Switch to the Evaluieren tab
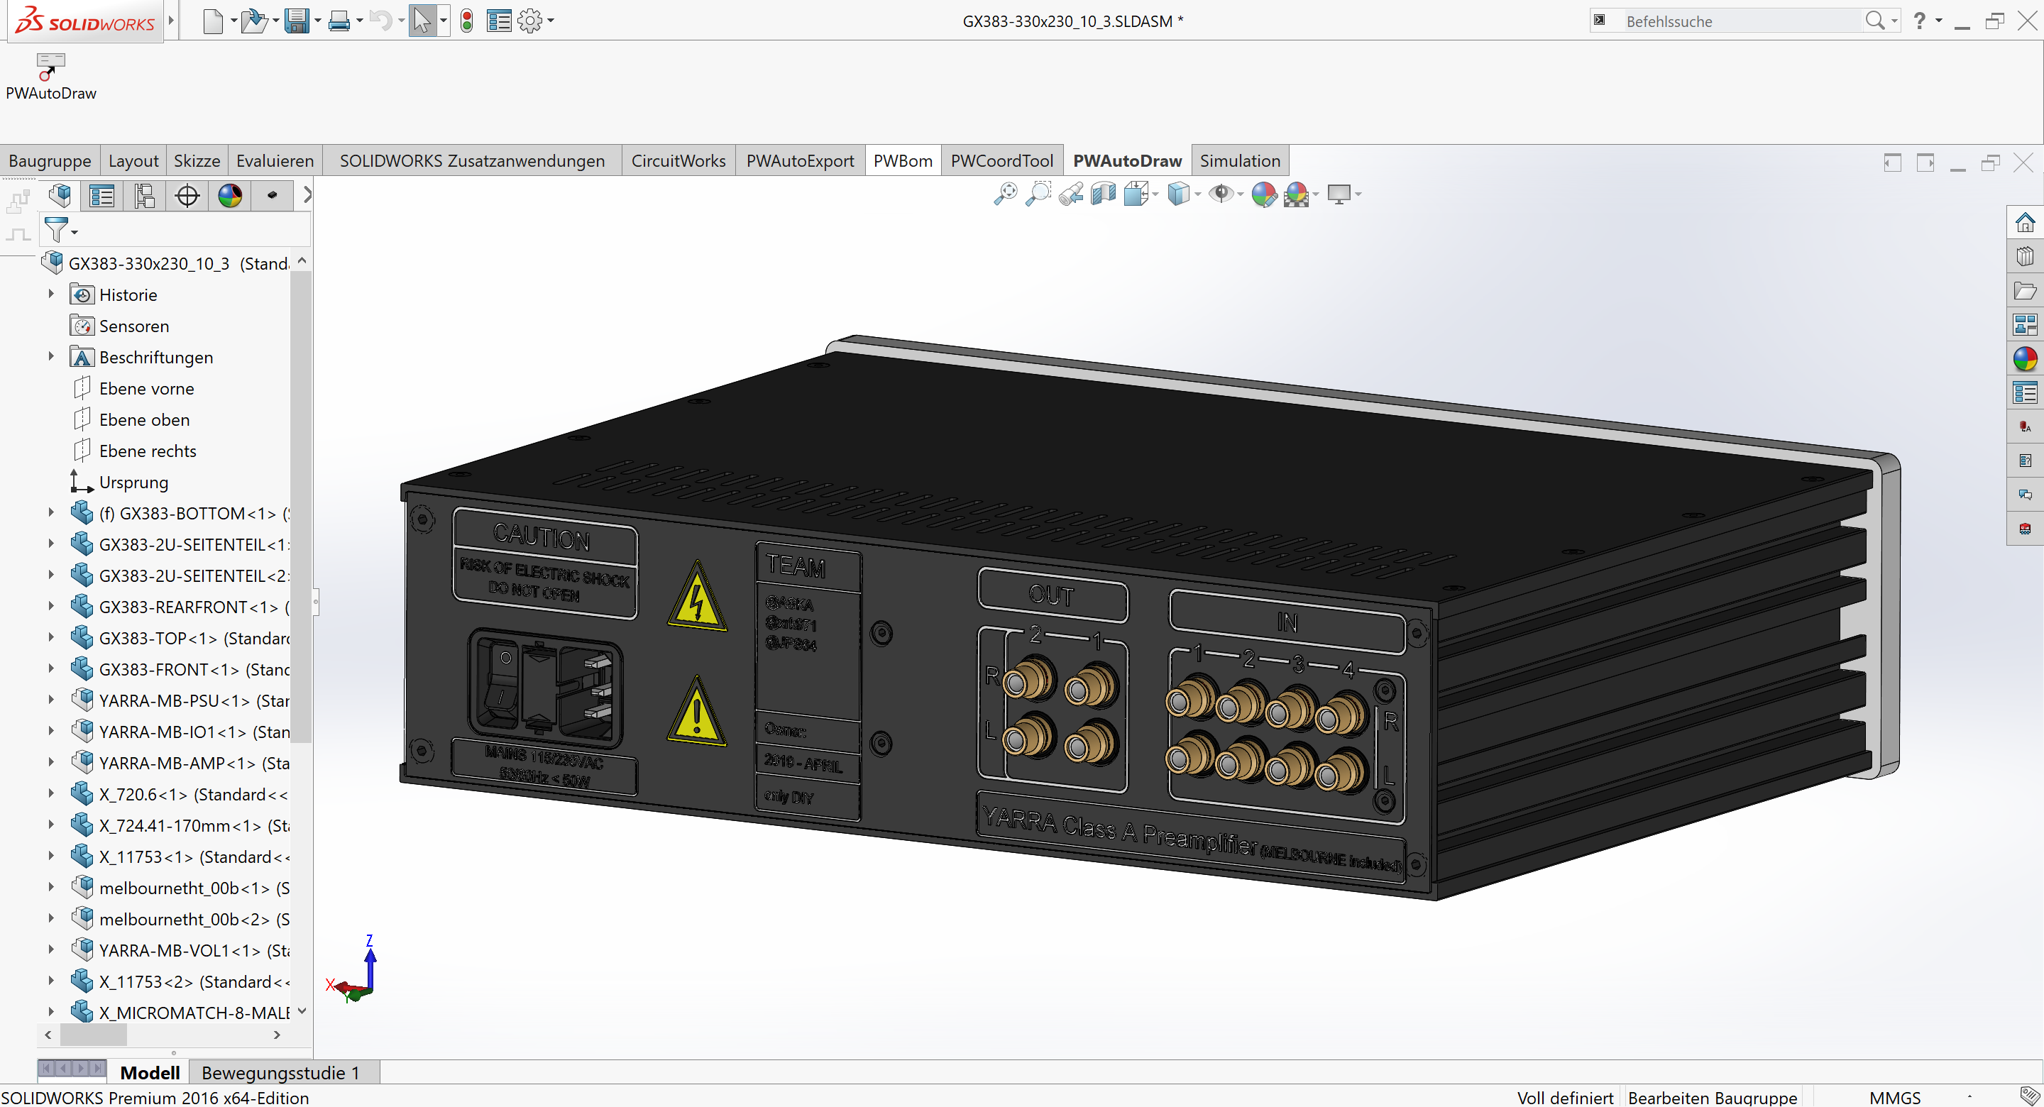 [275, 160]
